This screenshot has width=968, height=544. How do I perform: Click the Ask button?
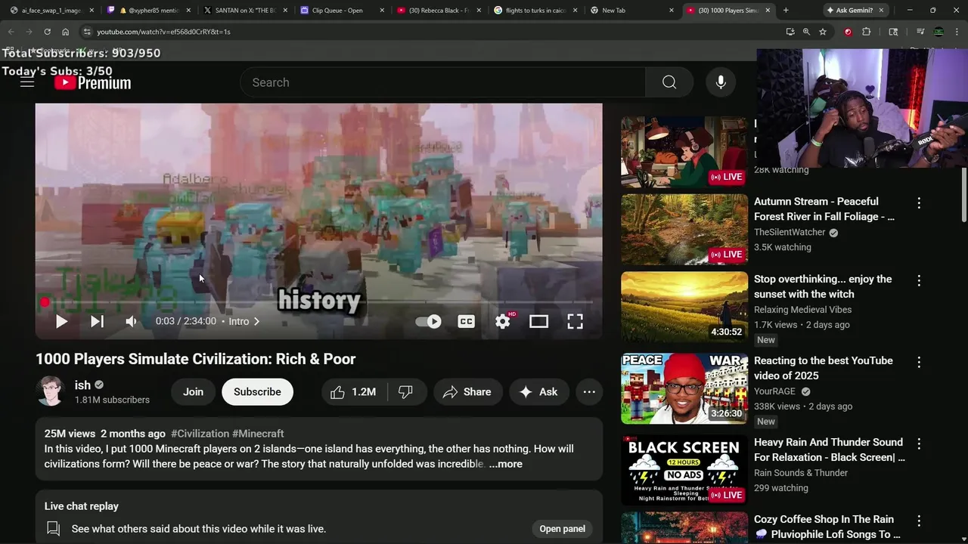click(x=538, y=391)
